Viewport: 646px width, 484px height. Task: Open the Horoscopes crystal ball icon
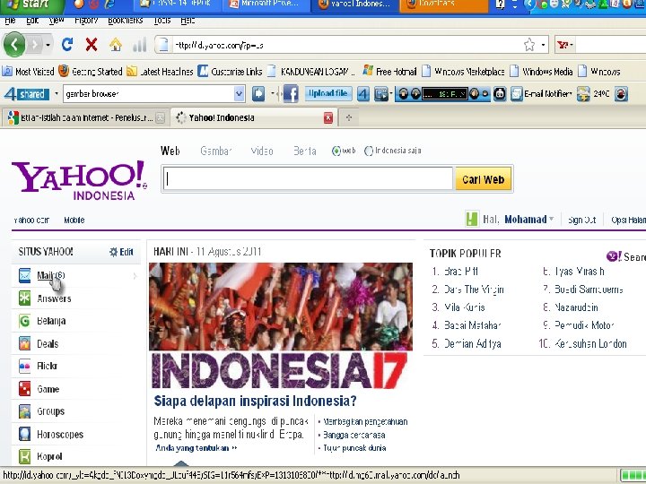pyautogui.click(x=25, y=434)
